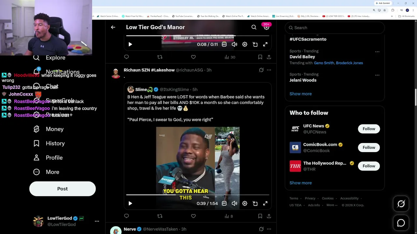Share the post with 30 views
Screen dimensions: 417x234
(x=269, y=57)
